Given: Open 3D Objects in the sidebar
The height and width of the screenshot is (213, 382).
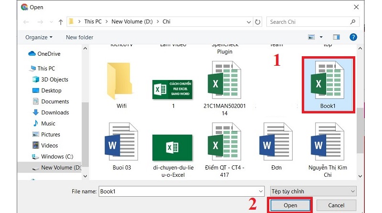Looking at the screenshot, I should 50,80.
